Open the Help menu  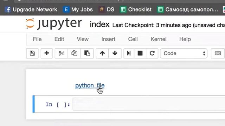coord(185,39)
